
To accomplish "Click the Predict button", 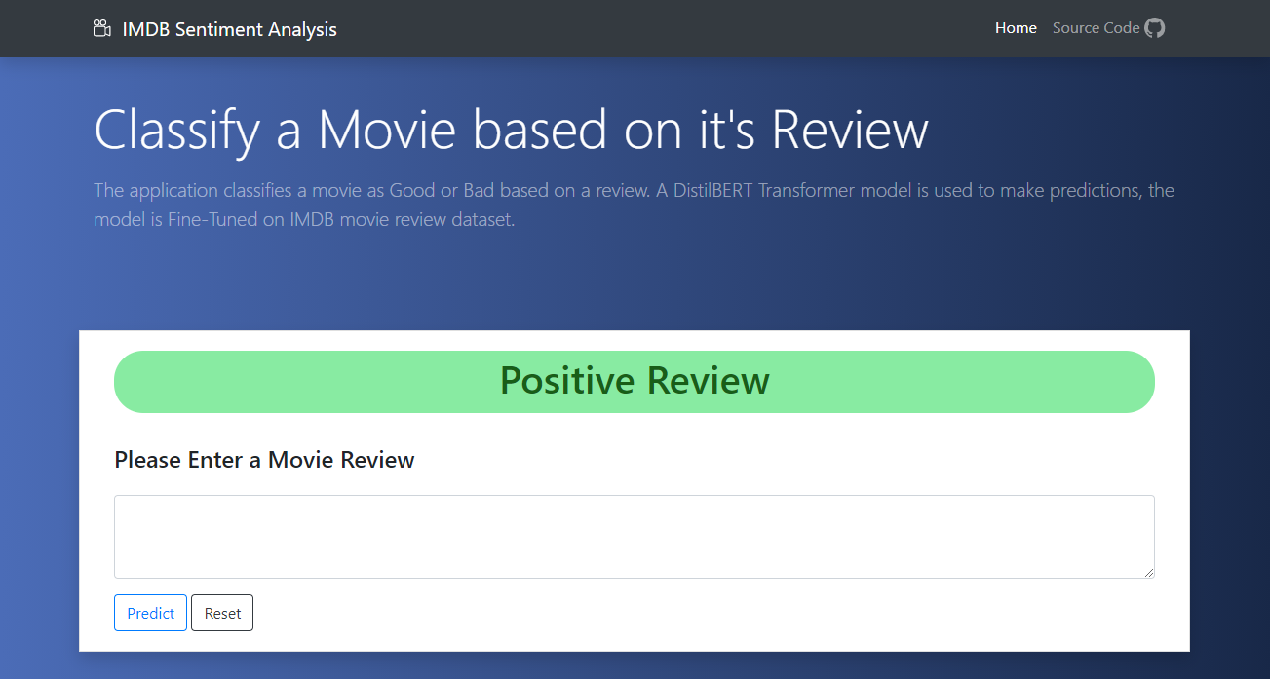I will 150,613.
